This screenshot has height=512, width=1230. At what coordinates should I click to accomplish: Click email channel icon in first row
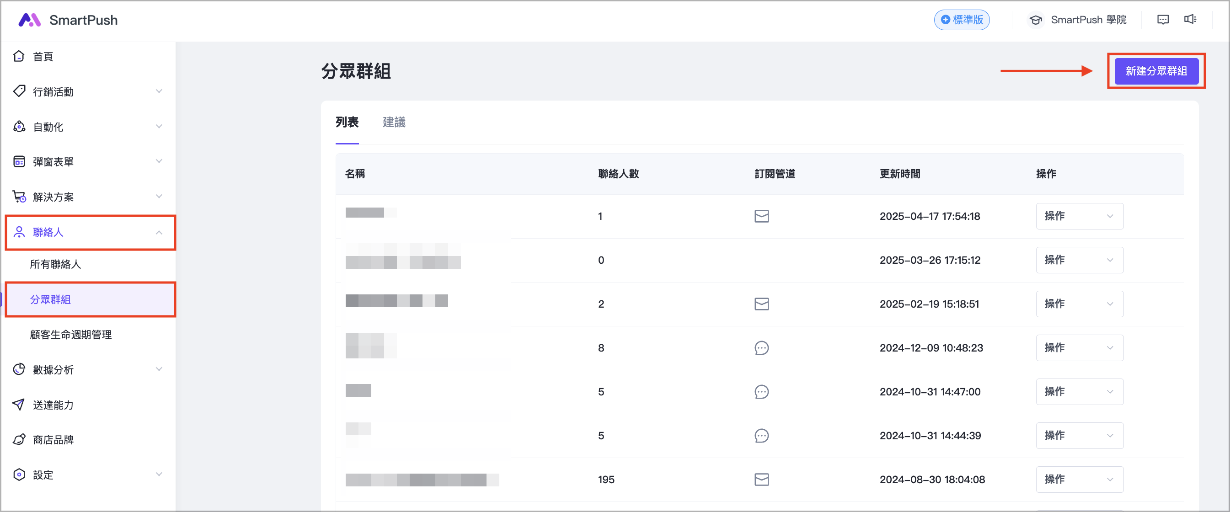[x=761, y=216]
